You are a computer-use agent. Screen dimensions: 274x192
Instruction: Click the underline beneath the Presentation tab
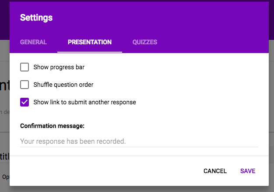(90, 52)
